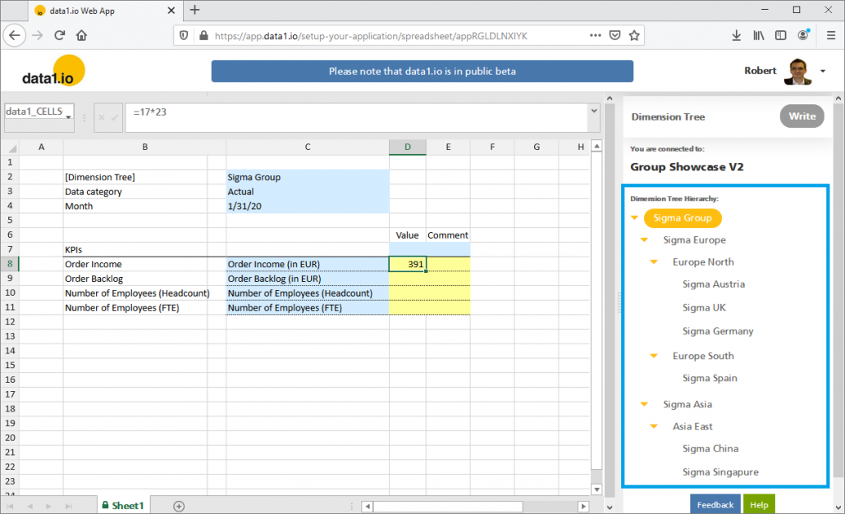Viewport: 845px width, 514px height.
Task: Open the browser hamburger menu
Action: point(830,35)
